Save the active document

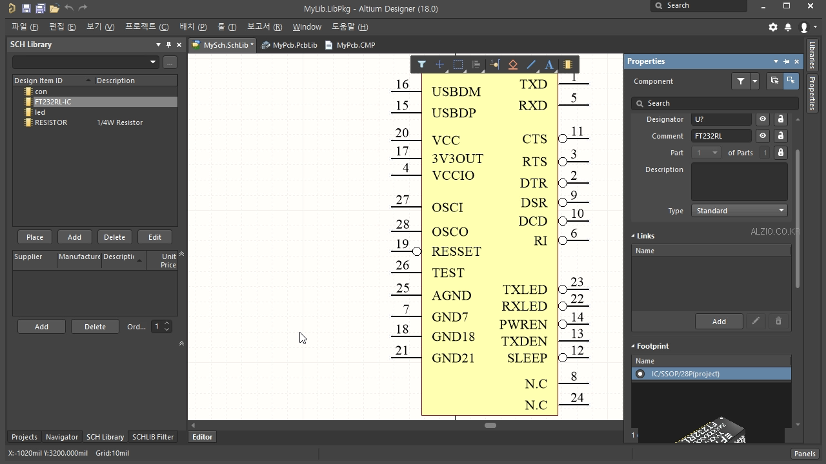point(26,8)
